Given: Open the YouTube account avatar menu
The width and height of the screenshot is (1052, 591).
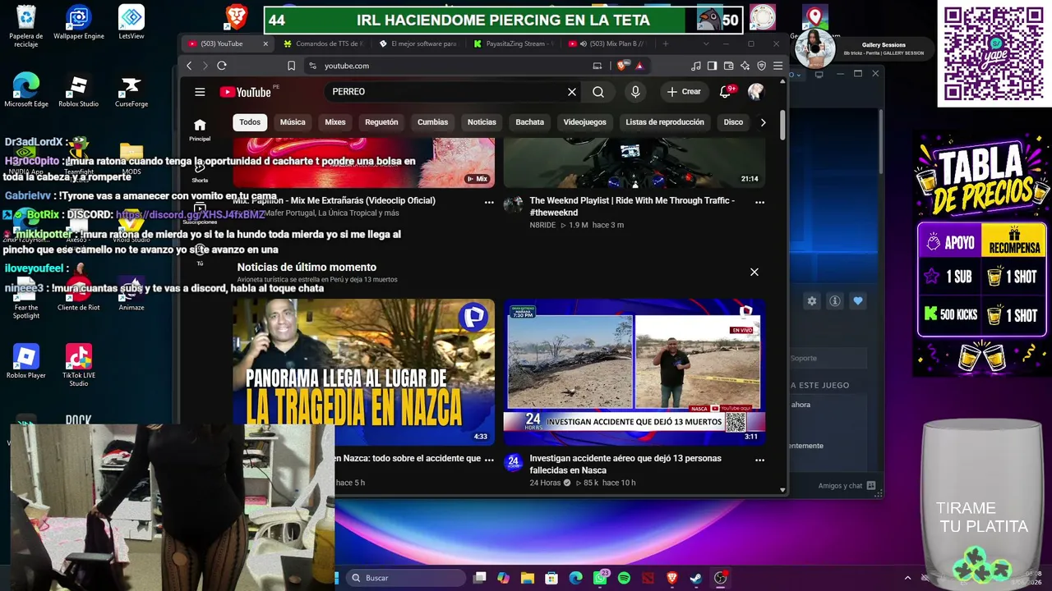Looking at the screenshot, I should pyautogui.click(x=756, y=92).
